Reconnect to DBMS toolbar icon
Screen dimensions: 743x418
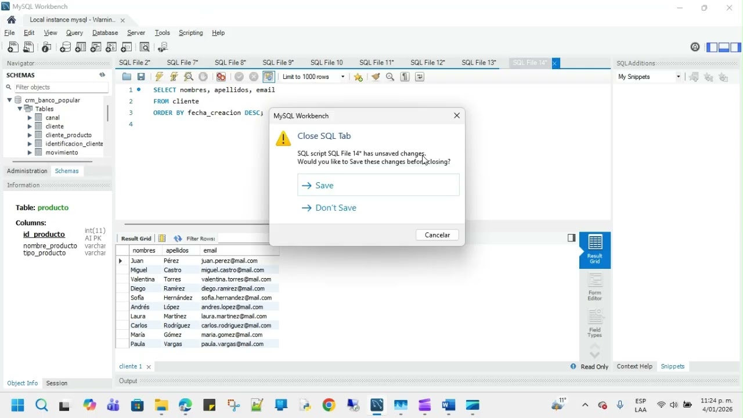[163, 48]
